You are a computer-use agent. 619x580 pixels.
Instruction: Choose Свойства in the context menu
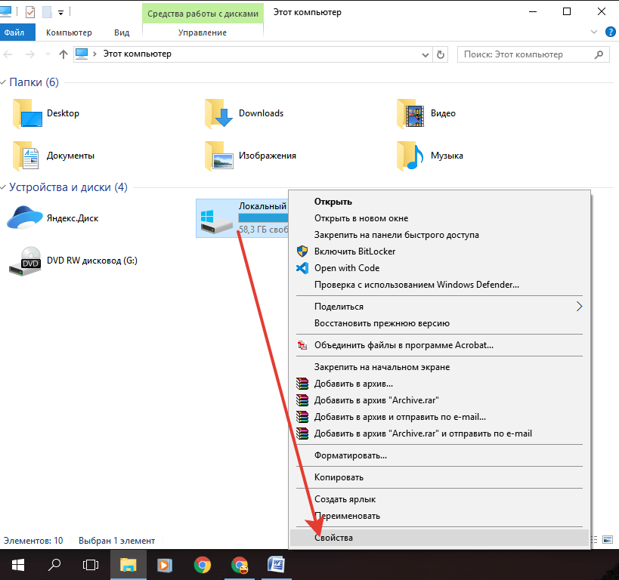(440, 538)
